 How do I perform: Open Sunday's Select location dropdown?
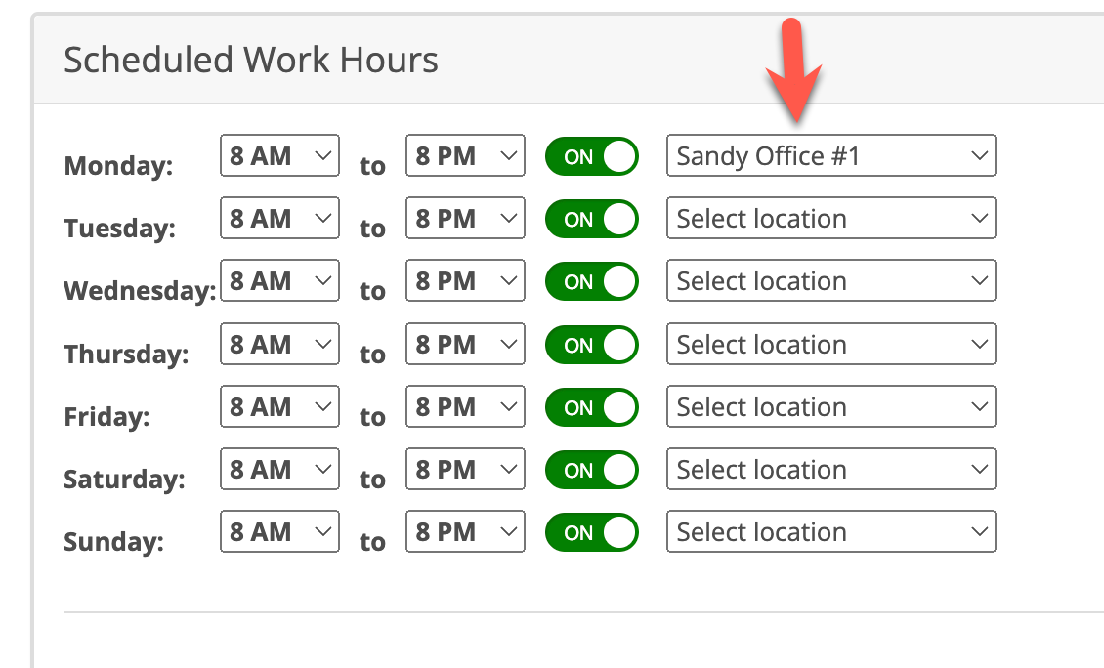pyautogui.click(x=830, y=531)
